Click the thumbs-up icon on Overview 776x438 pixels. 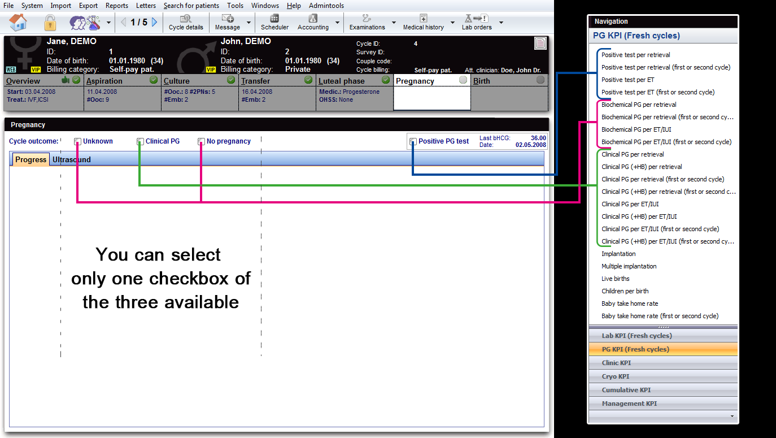pos(66,80)
